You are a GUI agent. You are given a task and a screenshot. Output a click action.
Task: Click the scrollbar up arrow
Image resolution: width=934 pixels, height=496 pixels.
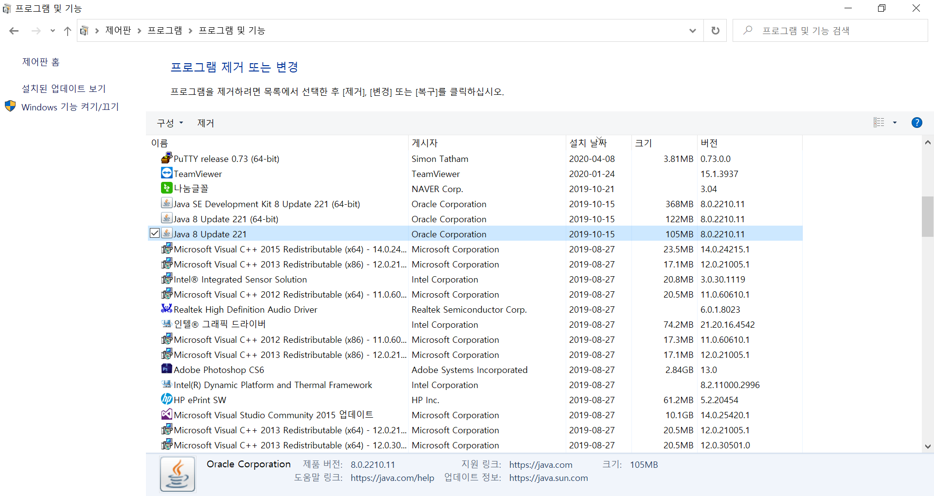[927, 142]
